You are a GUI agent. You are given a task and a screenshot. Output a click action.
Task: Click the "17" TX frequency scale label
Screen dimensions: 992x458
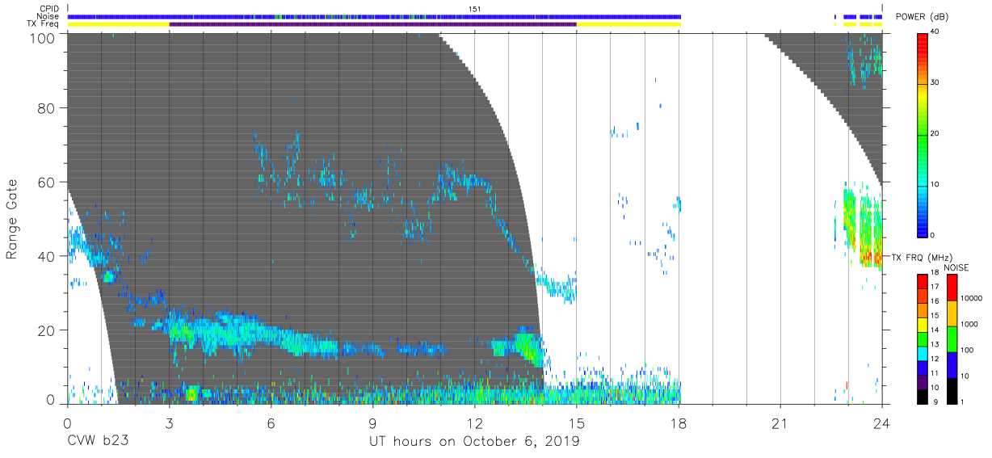coord(936,287)
